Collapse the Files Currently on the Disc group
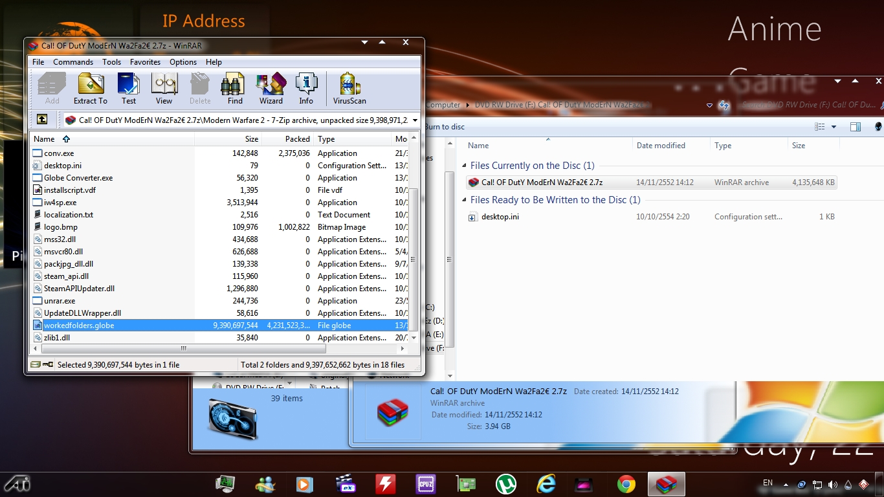This screenshot has width=884, height=497. click(465, 166)
